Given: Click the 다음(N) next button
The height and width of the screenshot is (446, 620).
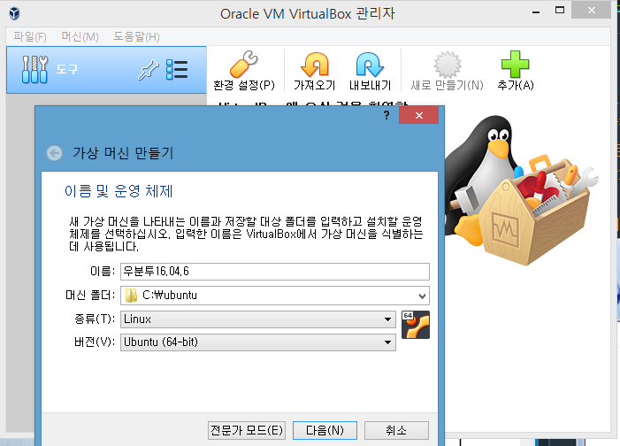Looking at the screenshot, I should coord(325,430).
